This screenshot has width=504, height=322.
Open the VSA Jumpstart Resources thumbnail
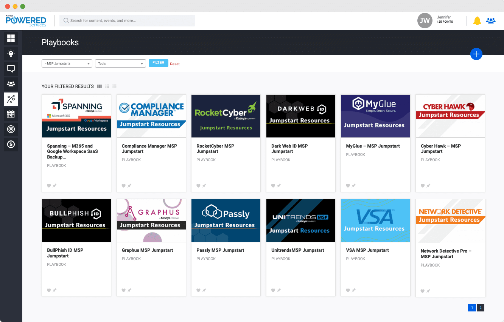(375, 221)
